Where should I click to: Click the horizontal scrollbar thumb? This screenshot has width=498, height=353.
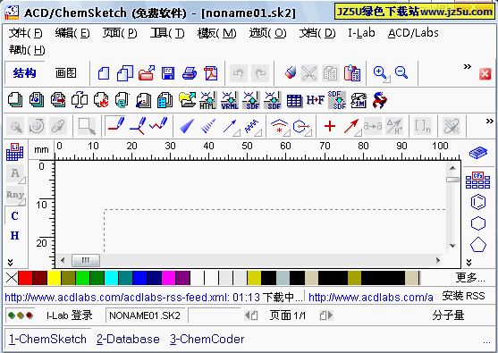pyautogui.click(x=86, y=260)
